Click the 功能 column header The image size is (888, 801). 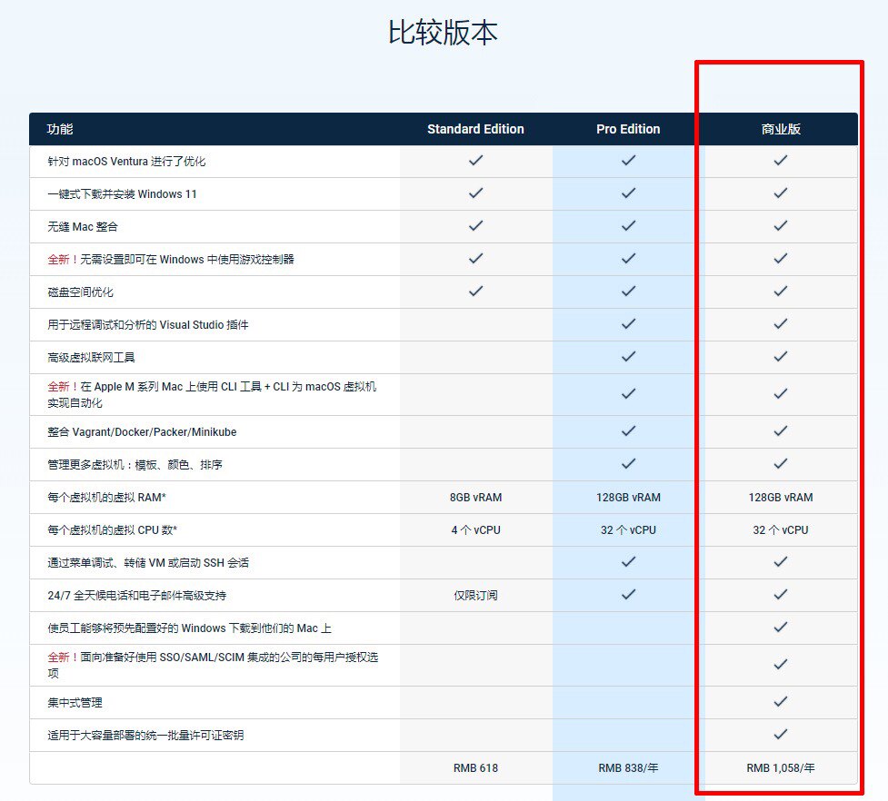coord(59,129)
